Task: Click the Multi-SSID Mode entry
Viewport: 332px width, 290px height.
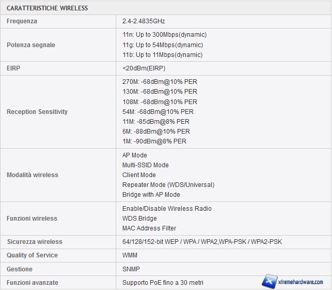Action: (x=146, y=165)
